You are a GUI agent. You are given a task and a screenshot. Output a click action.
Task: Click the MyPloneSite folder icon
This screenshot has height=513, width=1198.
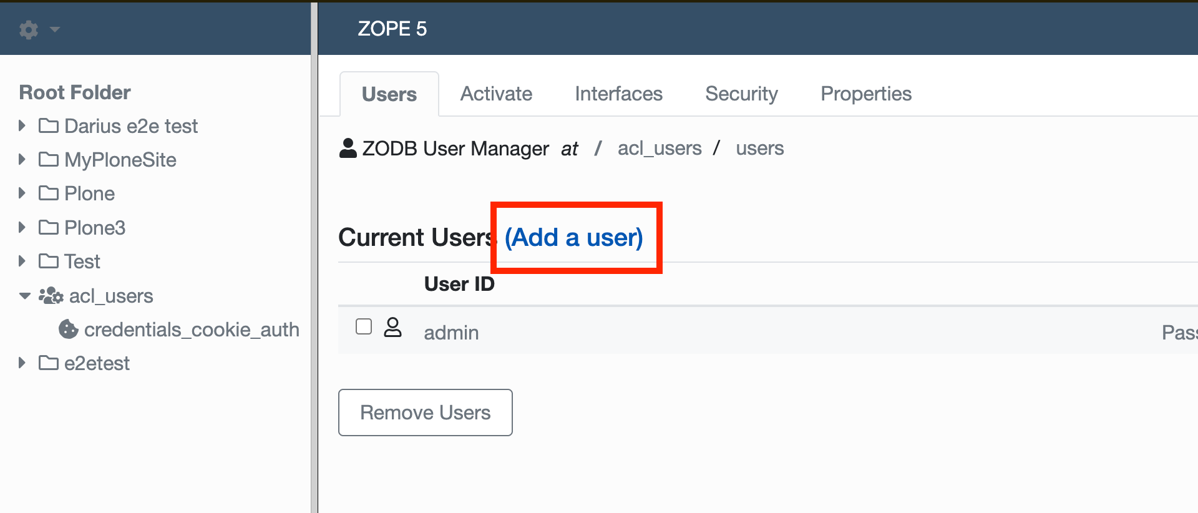point(49,159)
